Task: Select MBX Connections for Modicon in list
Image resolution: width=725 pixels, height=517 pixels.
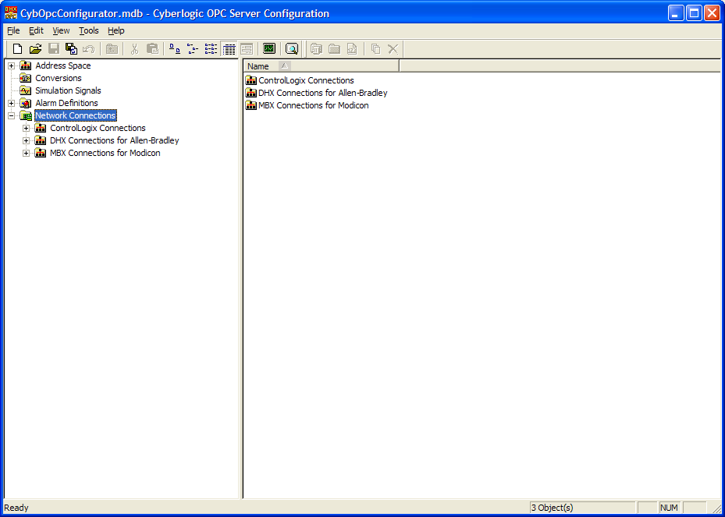Action: (x=313, y=105)
